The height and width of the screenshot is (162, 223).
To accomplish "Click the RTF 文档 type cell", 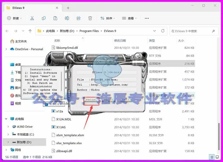I will pyautogui.click(x=155, y=56).
